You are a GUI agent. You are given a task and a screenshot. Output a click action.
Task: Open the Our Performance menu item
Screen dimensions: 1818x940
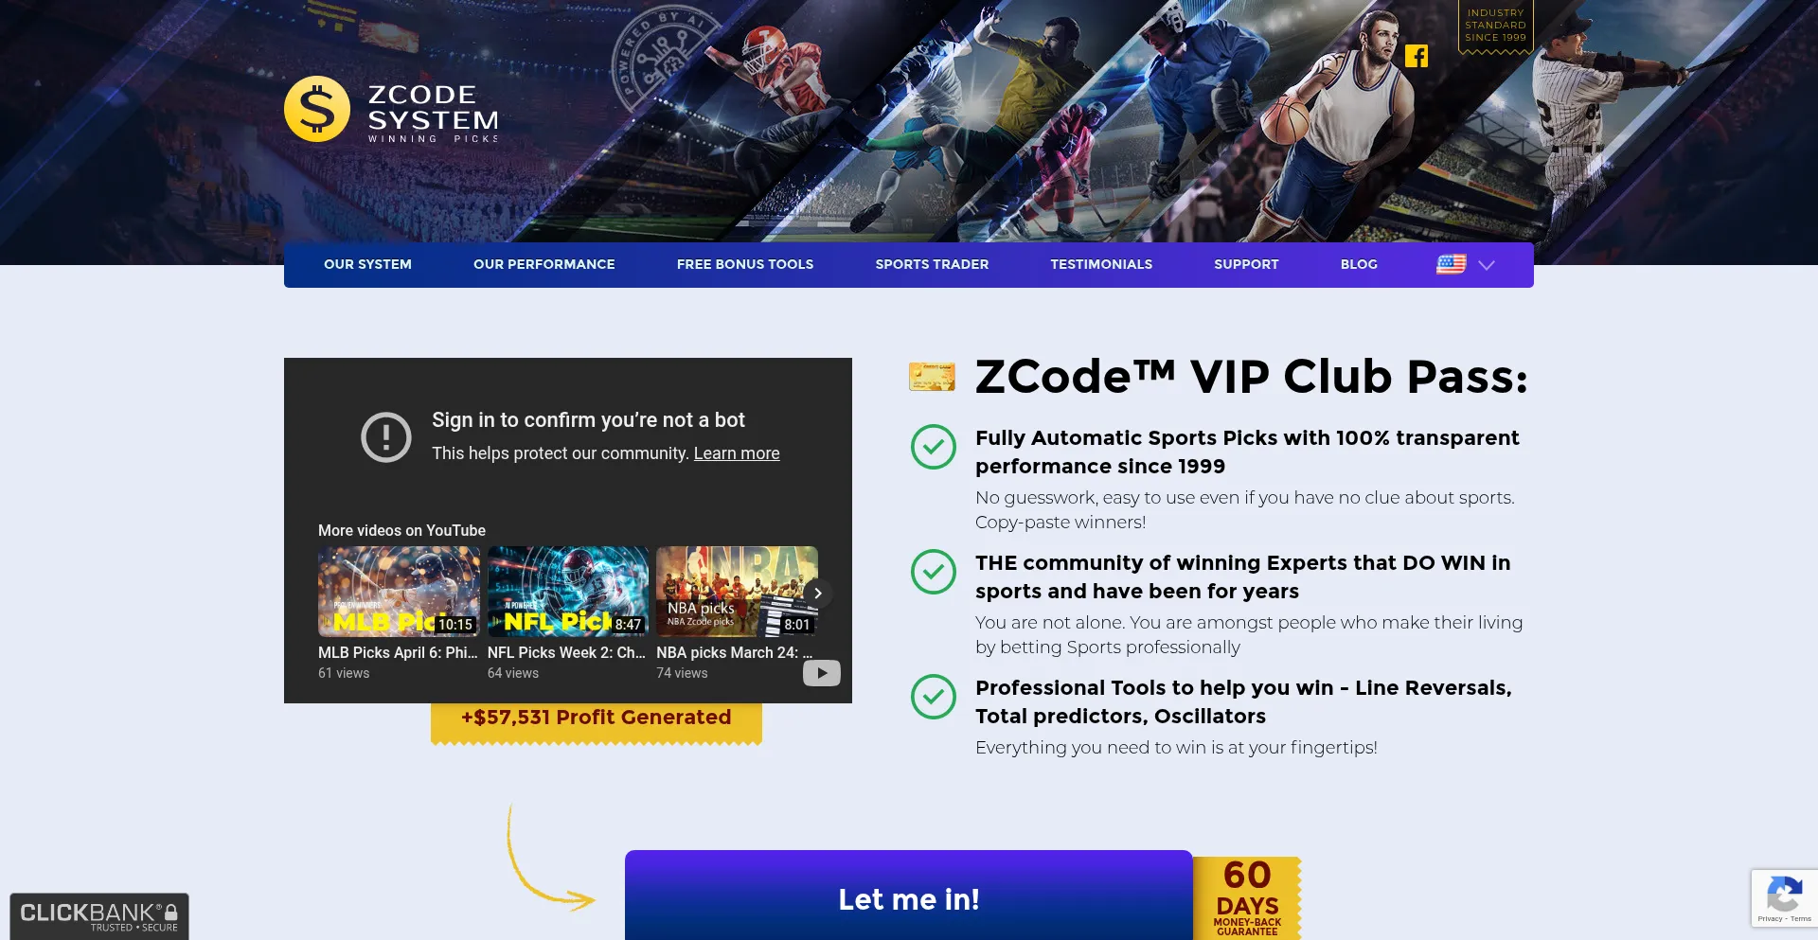click(x=544, y=264)
